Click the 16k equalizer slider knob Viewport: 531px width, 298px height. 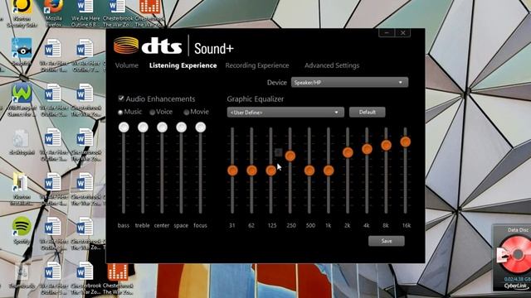(406, 142)
